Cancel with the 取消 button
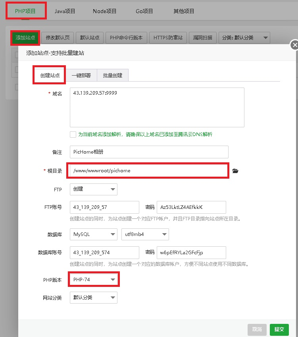Image resolution: width=298 pixels, height=337 pixels. [x=257, y=330]
